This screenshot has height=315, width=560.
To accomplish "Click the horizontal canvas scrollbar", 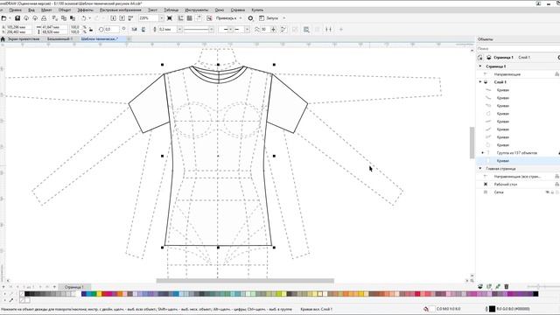I will pos(245,281).
